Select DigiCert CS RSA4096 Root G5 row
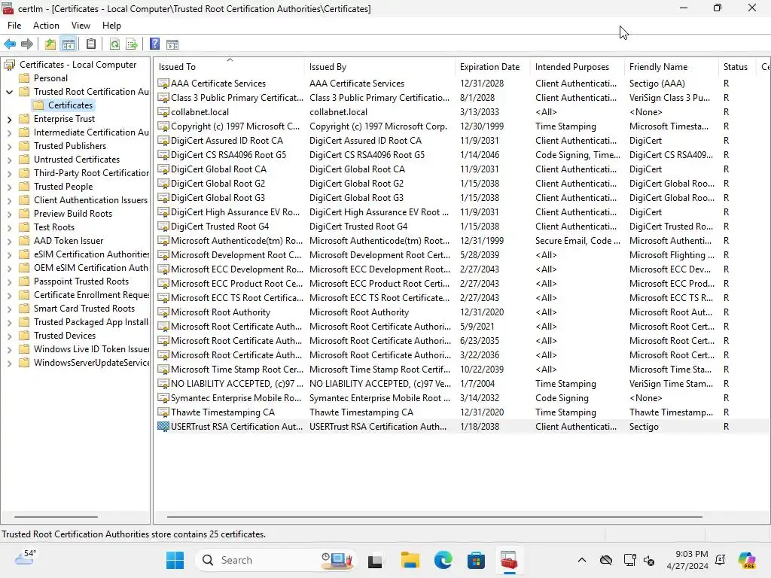The width and height of the screenshot is (771, 578). pyautogui.click(x=462, y=155)
